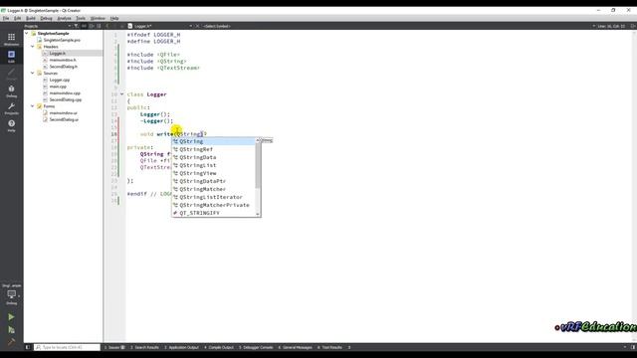Image resolution: width=637 pixels, height=358 pixels.
Task: Open SecondDialog.cpp source file
Action: 66,99
